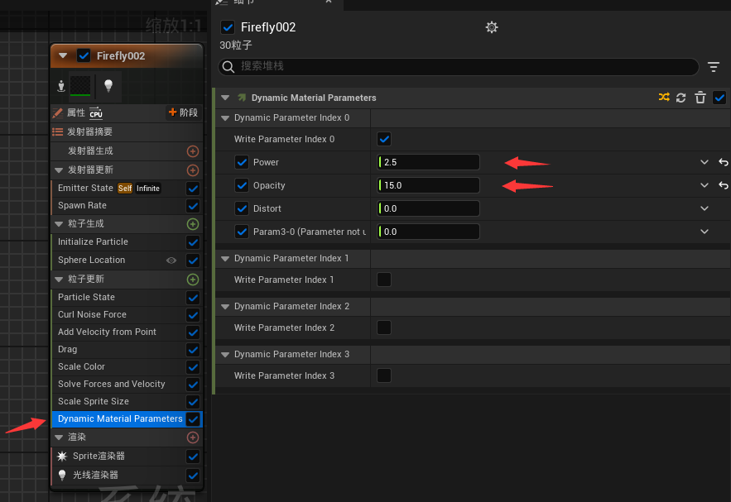Viewport: 731px width, 502px height.
Task: Click the emitter thumbnail in the Firefly002 node
Action: point(80,86)
